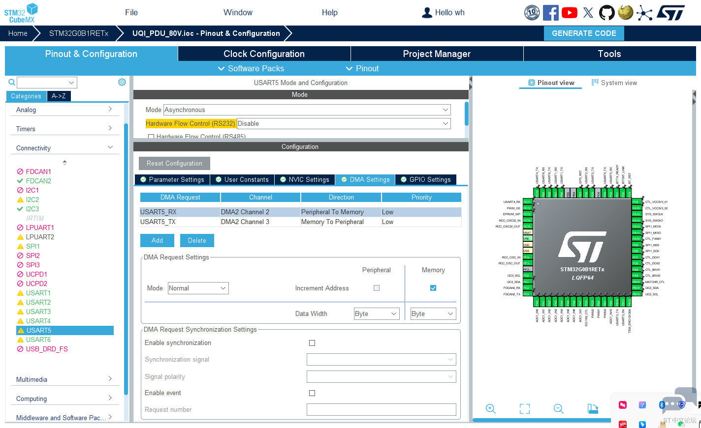The width and height of the screenshot is (701, 428).
Task: Toggle the Peripheral Increment Address checkbox
Action: [377, 288]
